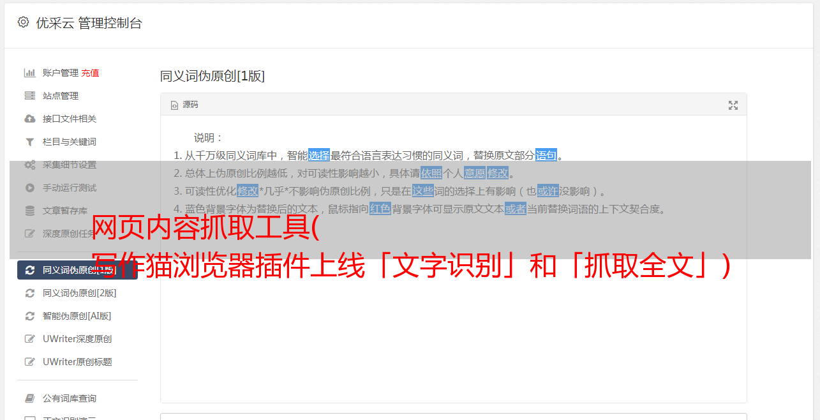Click the cloud upload icon for 接口文件相关
Viewport: 820px width, 420px height.
pyautogui.click(x=29, y=119)
